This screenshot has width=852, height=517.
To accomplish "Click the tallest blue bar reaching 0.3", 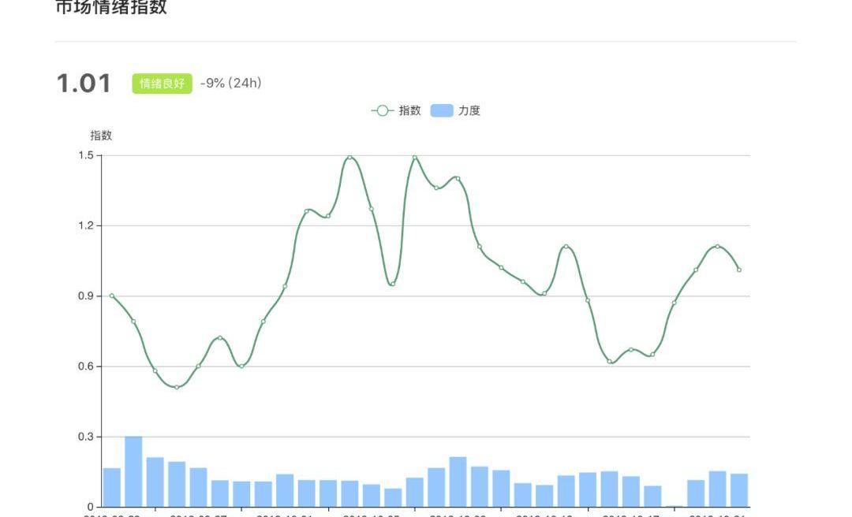I will (133, 471).
